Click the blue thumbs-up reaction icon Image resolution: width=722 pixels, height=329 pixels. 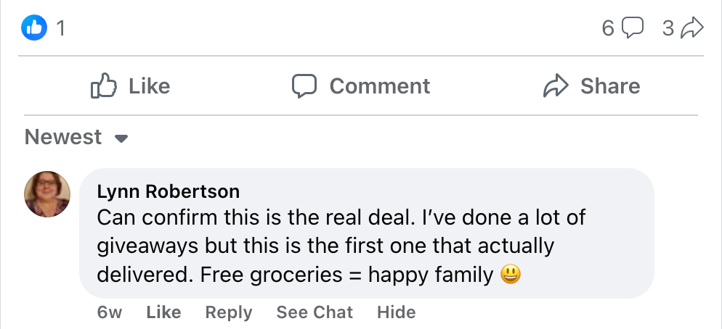(33, 28)
